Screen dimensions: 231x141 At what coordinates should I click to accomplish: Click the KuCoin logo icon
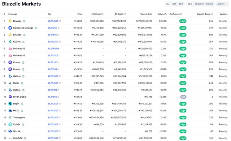[x=10, y=42]
